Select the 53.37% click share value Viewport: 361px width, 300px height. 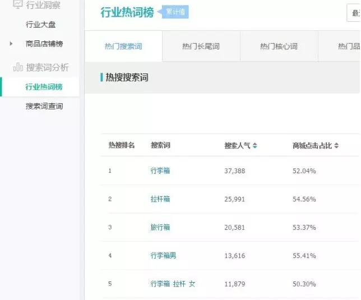304,228
